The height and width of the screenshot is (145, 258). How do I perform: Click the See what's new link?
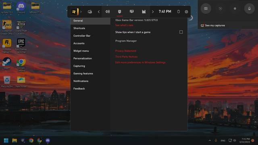pyautogui.click(x=124, y=25)
